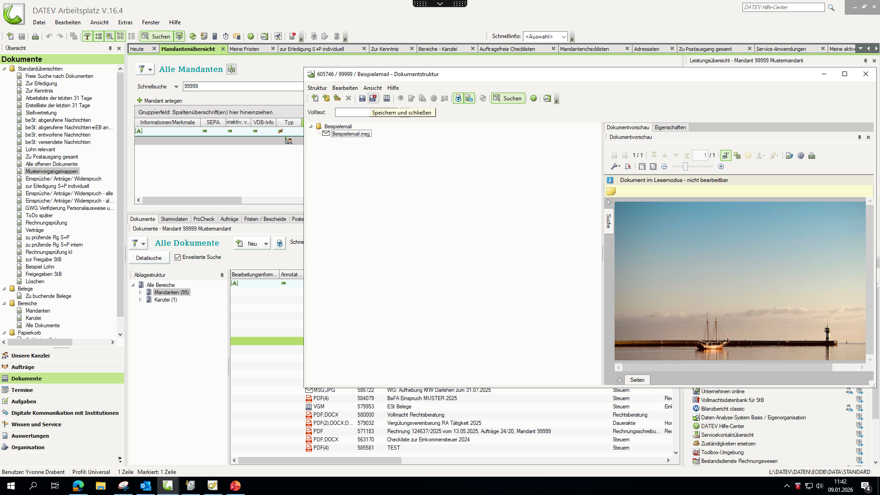Click the zoom in plus icon in preview

[721, 167]
